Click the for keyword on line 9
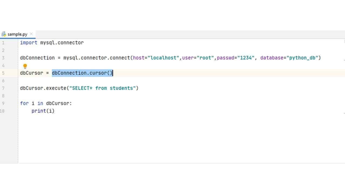The height and width of the screenshot is (194, 345). pyautogui.click(x=24, y=103)
